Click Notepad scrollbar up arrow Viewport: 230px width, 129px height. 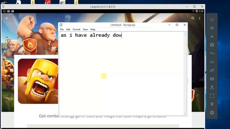(x=185, y=33)
